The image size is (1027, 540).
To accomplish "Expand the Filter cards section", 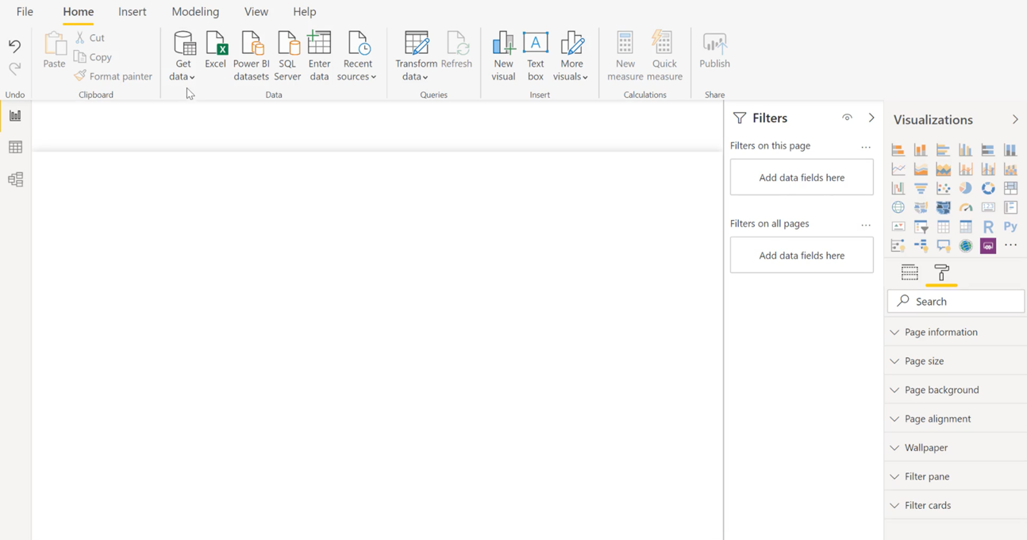I will pyautogui.click(x=956, y=505).
